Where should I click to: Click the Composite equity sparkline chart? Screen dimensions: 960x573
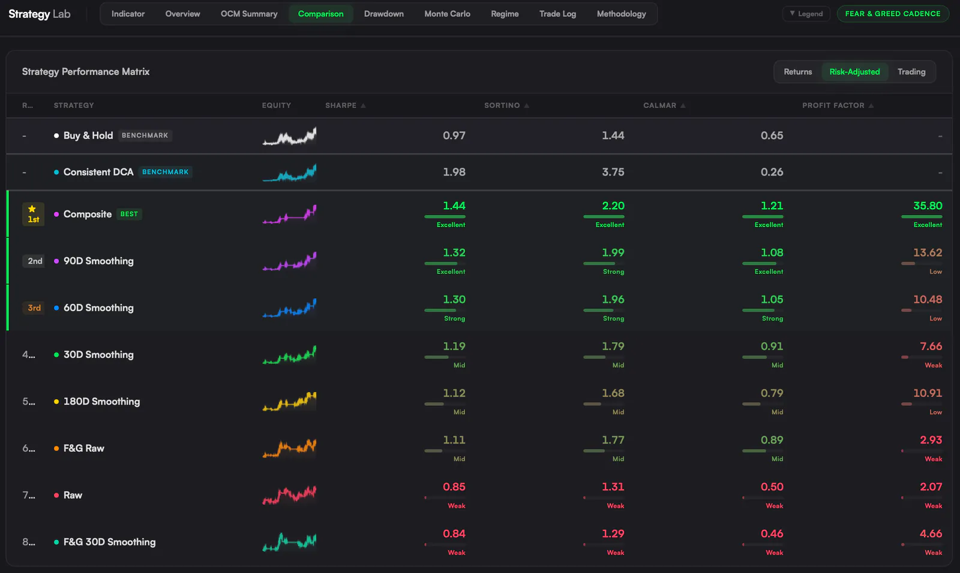(289, 215)
